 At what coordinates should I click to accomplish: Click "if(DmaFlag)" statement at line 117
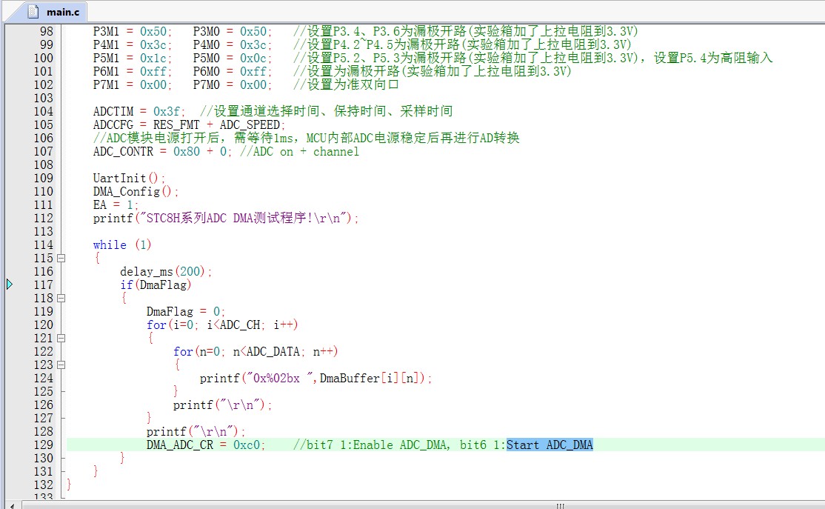156,285
